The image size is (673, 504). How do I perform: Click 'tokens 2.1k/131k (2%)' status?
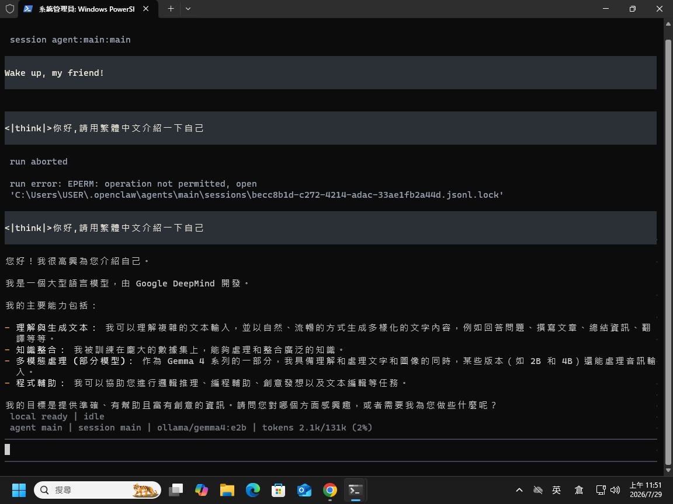[317, 428]
